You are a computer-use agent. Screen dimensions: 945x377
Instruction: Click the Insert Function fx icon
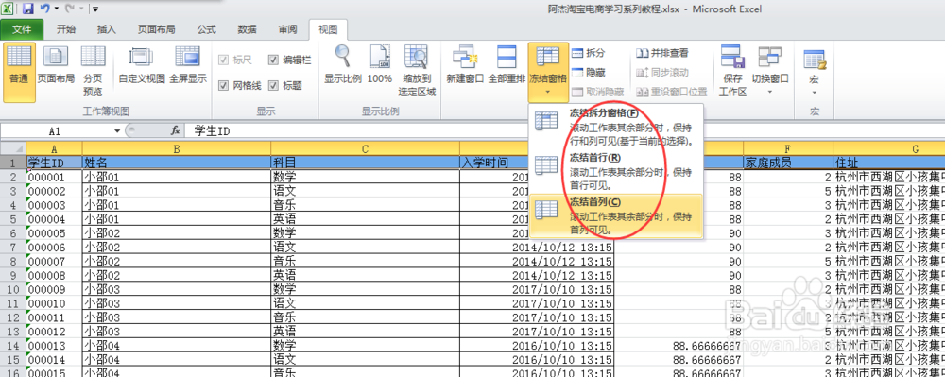pyautogui.click(x=176, y=130)
